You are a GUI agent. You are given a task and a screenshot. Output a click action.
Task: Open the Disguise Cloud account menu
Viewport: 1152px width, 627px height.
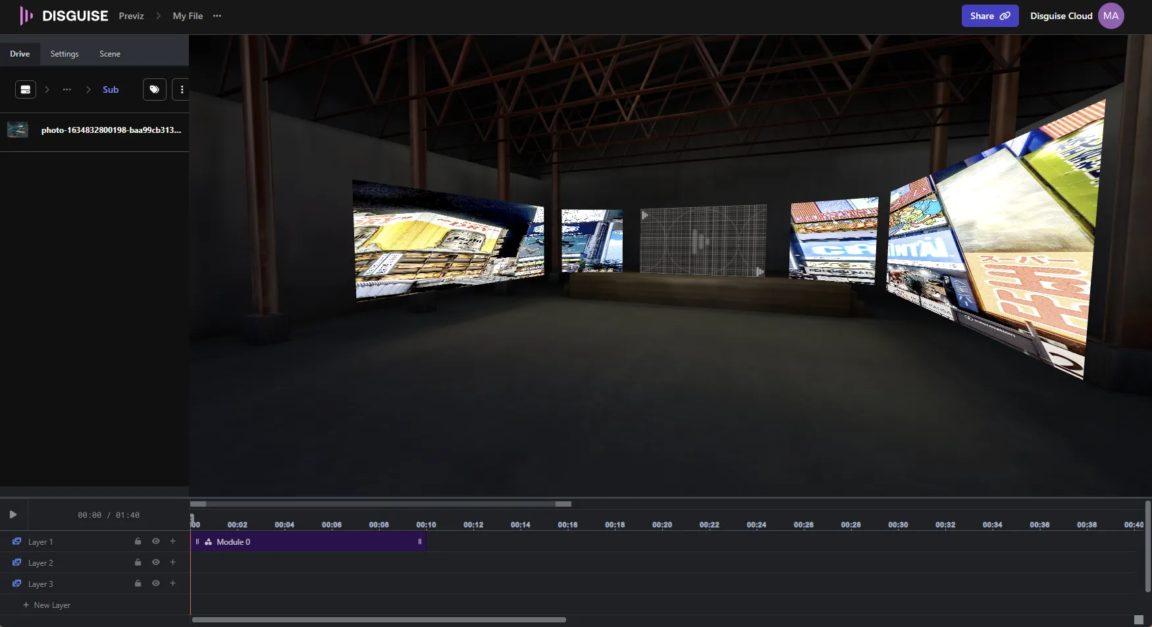(1060, 16)
